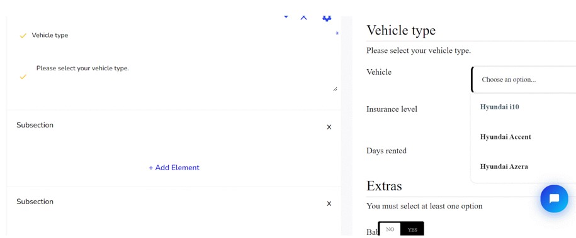Image resolution: width=576 pixels, height=238 pixels.
Task: Set the Extras toggle to YES
Action: click(x=412, y=230)
